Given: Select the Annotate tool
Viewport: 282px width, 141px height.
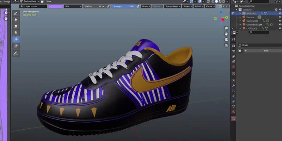Looking at the screenshot, I should point(16,54).
